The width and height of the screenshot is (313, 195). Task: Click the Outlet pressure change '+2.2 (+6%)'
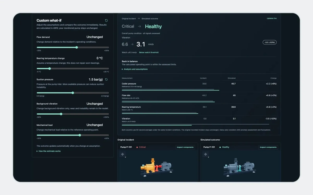pos(271,84)
